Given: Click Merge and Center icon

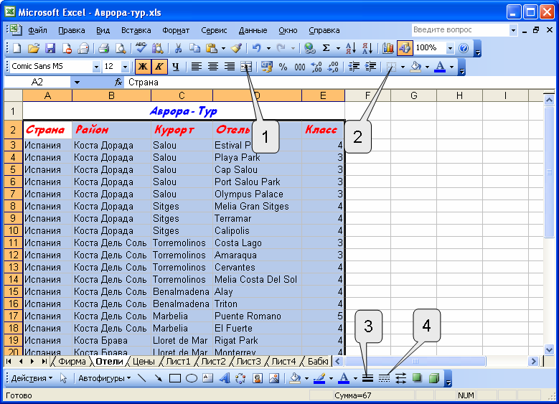Looking at the screenshot, I should 246,66.
